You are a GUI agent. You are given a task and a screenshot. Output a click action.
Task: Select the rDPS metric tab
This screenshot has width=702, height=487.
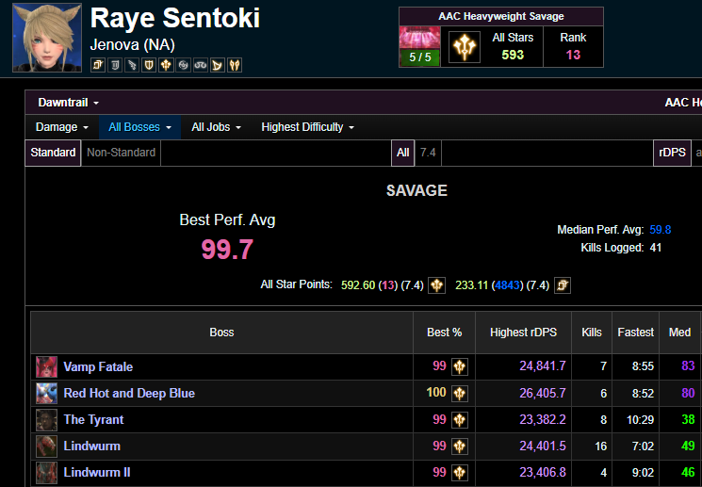tap(672, 153)
